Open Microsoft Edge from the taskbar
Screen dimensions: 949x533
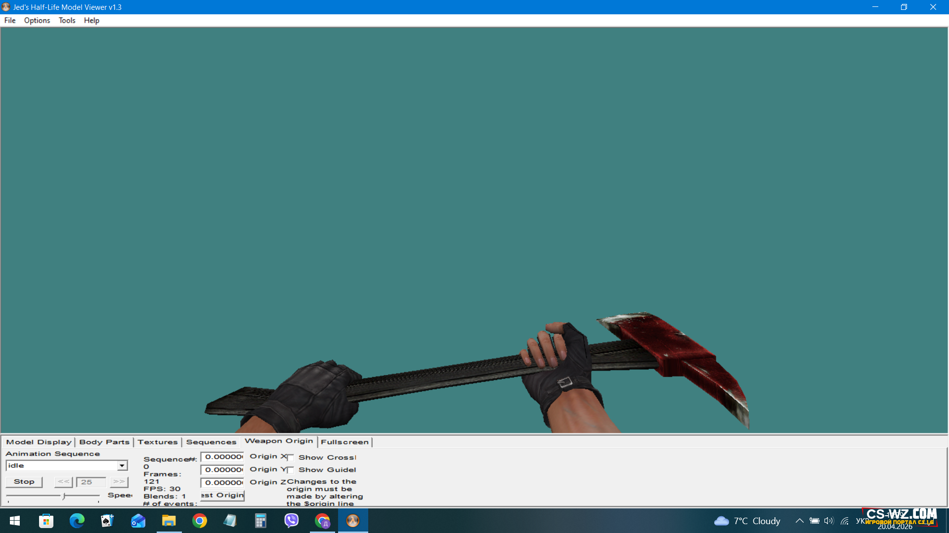(x=77, y=521)
